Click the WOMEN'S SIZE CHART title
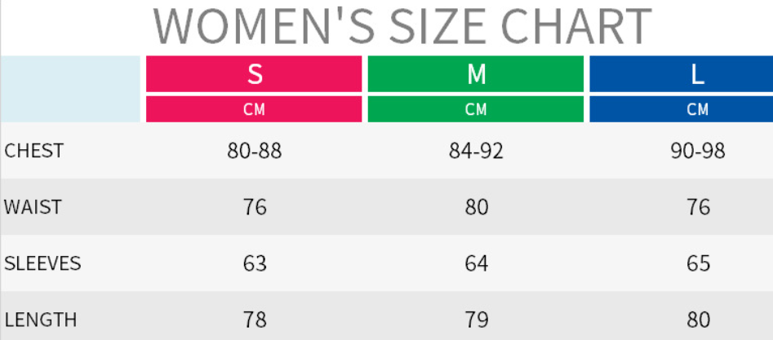773x340 pixels. (402, 26)
